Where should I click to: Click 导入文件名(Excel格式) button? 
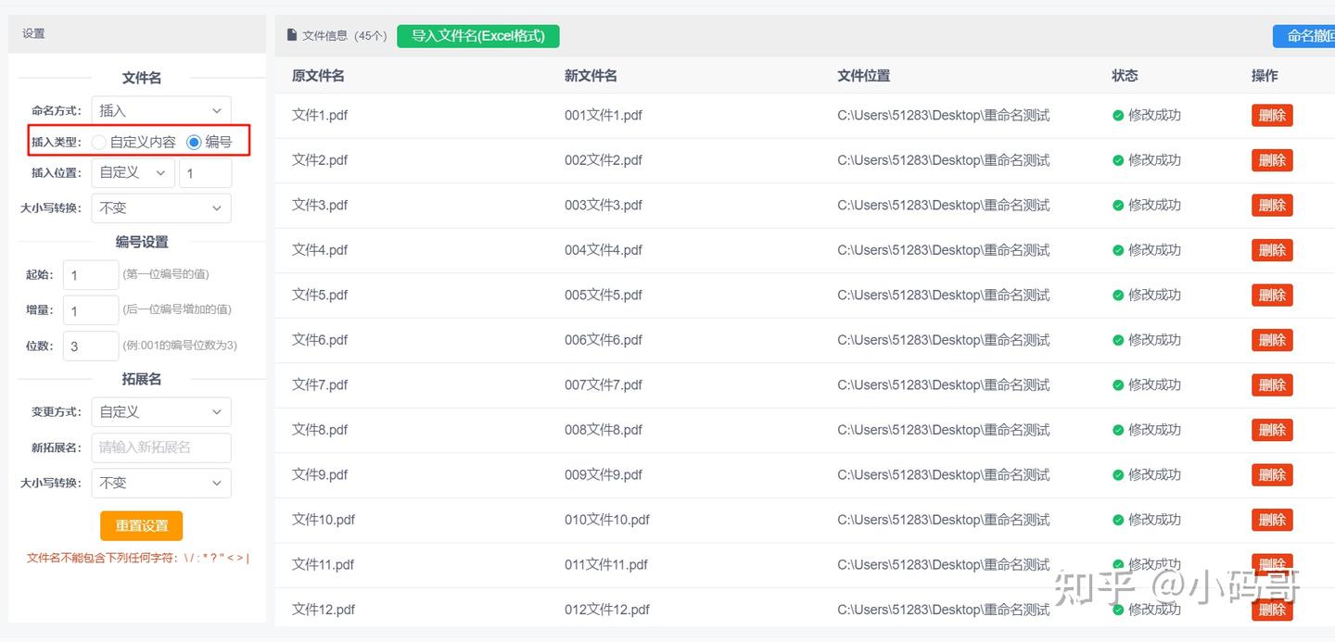pos(477,36)
